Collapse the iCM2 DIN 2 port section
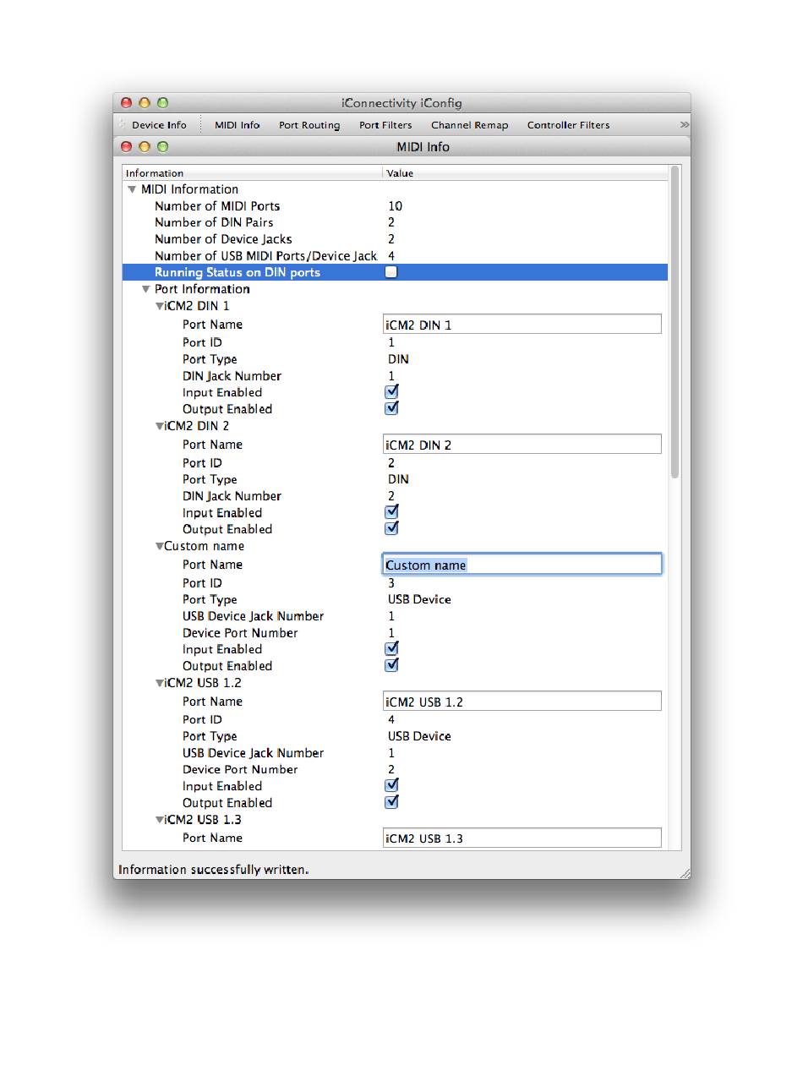 (159, 426)
